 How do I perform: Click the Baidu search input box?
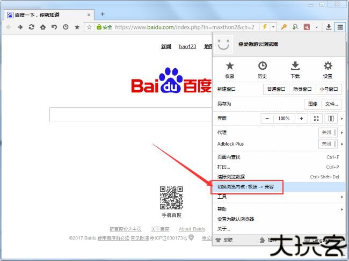[131, 114]
